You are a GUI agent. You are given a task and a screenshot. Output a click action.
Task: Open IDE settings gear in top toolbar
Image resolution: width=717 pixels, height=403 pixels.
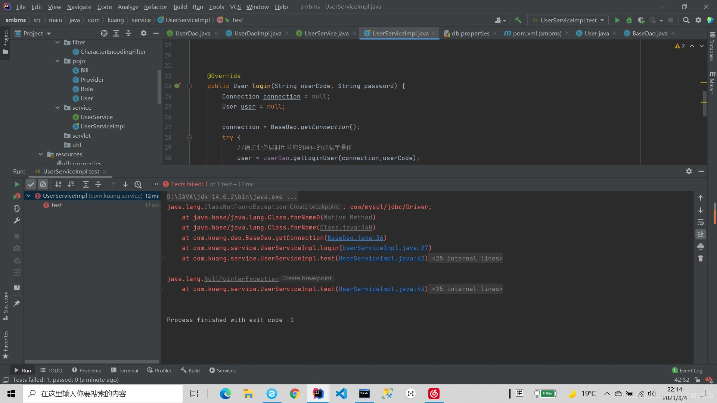[x=698, y=20]
